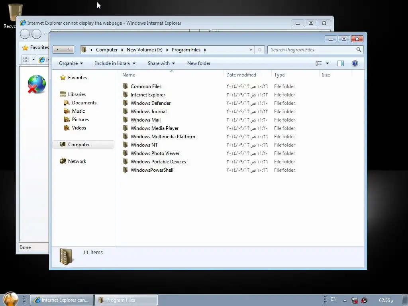
Task: Click the Windows Multimedia Platform folder icon
Action: click(x=125, y=136)
